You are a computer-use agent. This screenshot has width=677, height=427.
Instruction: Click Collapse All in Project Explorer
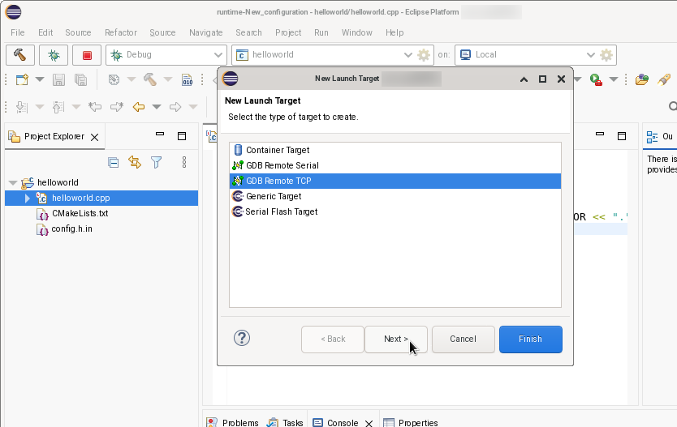[113, 162]
